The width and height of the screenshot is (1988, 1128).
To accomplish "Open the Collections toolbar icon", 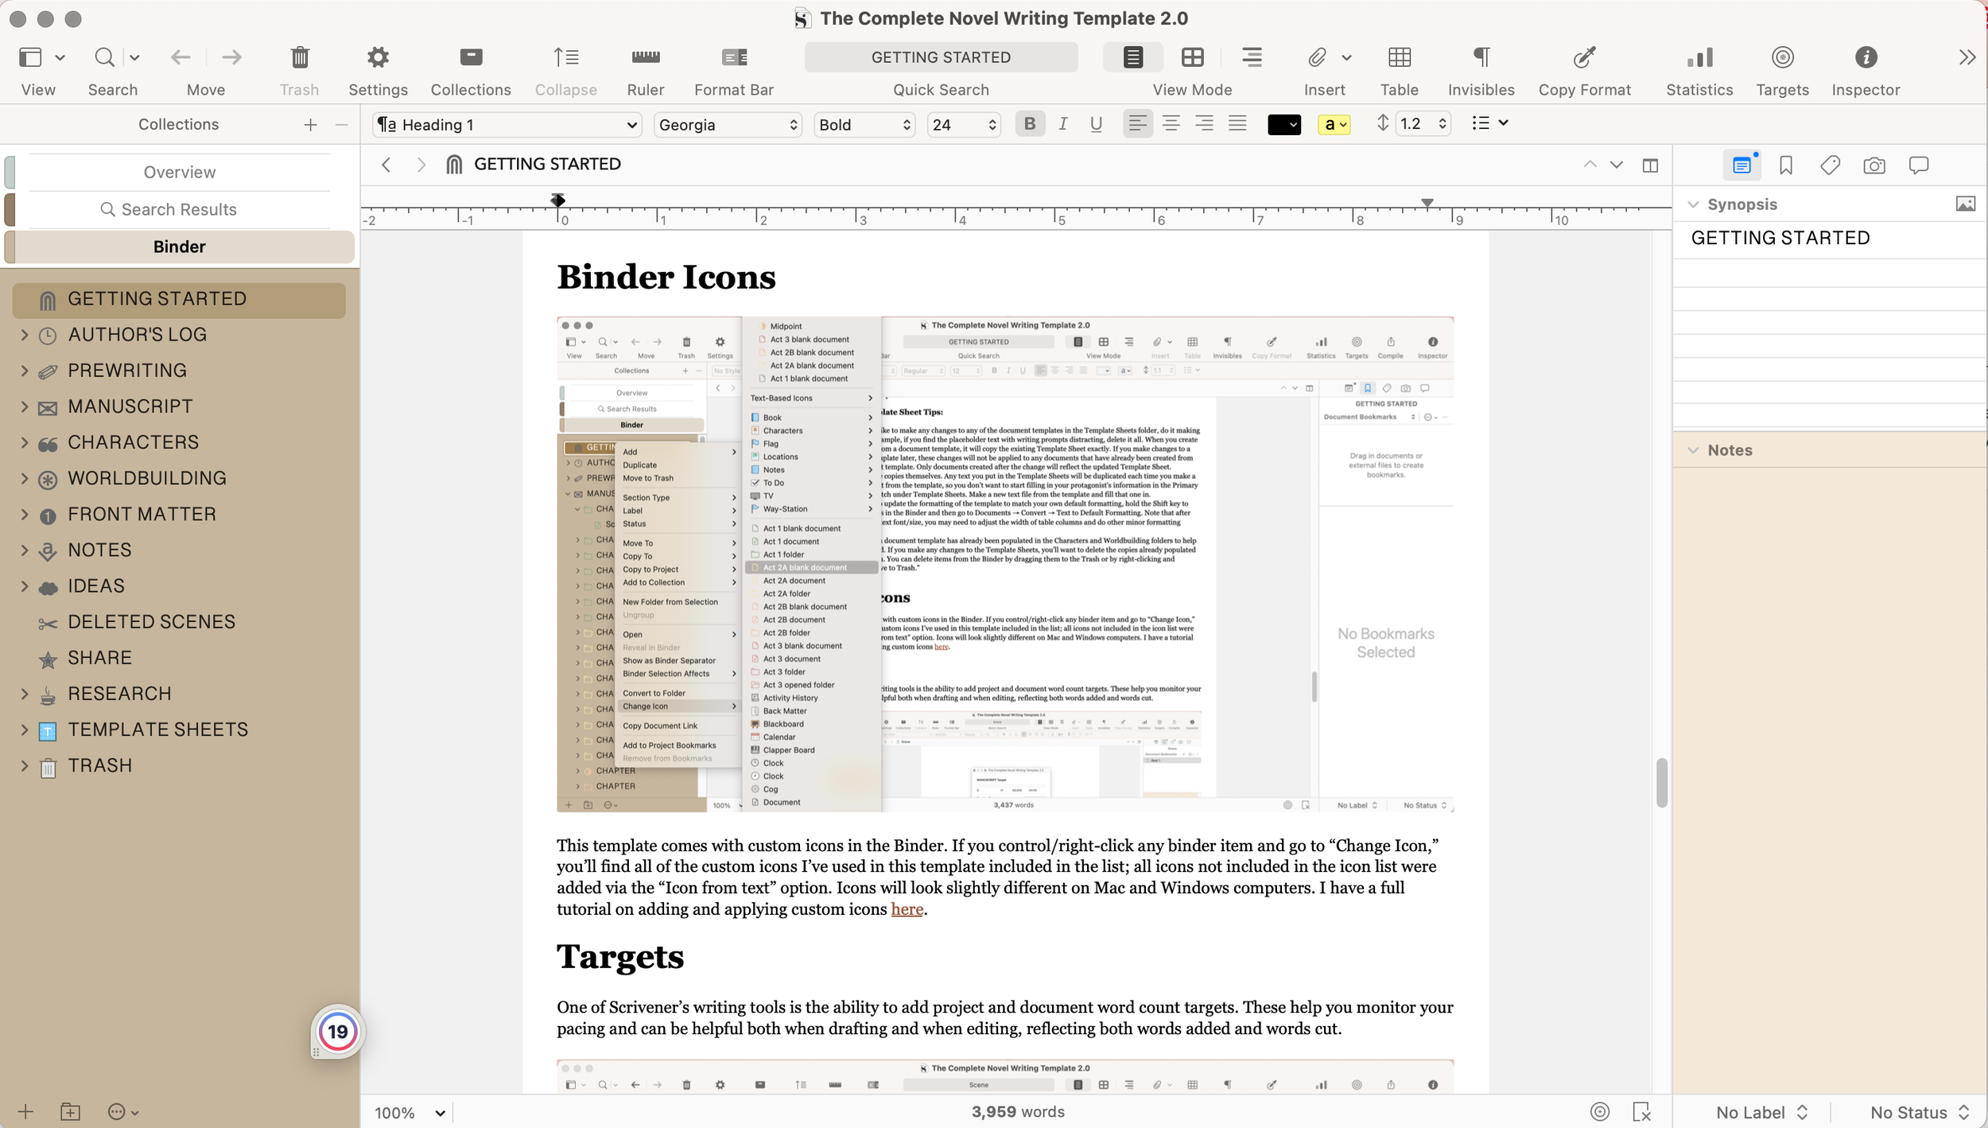I will pos(471,57).
